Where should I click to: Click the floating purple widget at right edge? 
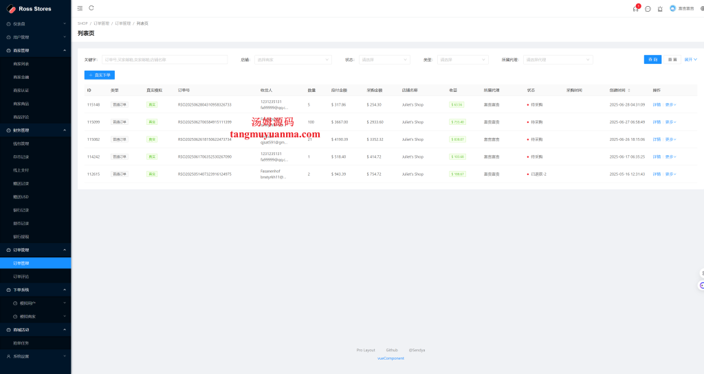point(701,285)
